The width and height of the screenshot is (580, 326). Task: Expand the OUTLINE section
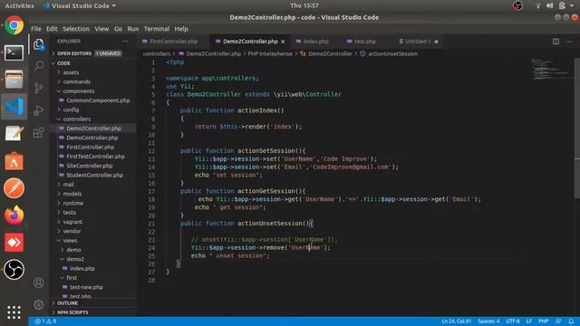67,303
